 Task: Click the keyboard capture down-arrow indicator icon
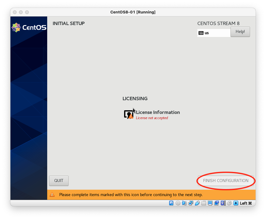[x=236, y=203]
